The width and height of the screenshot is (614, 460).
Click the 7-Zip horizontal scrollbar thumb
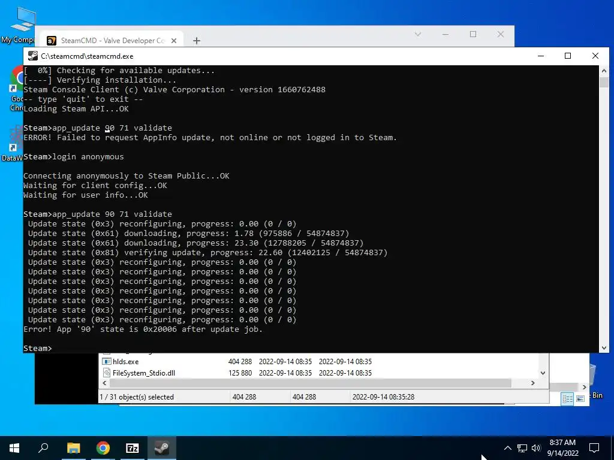pos(310,383)
